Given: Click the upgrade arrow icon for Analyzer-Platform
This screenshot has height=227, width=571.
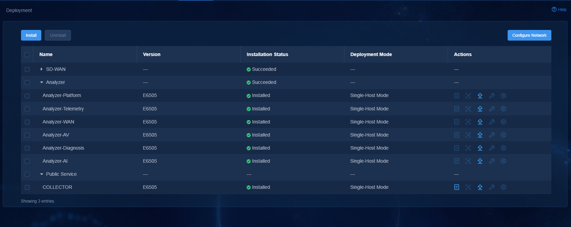Looking at the screenshot, I should (x=480, y=96).
